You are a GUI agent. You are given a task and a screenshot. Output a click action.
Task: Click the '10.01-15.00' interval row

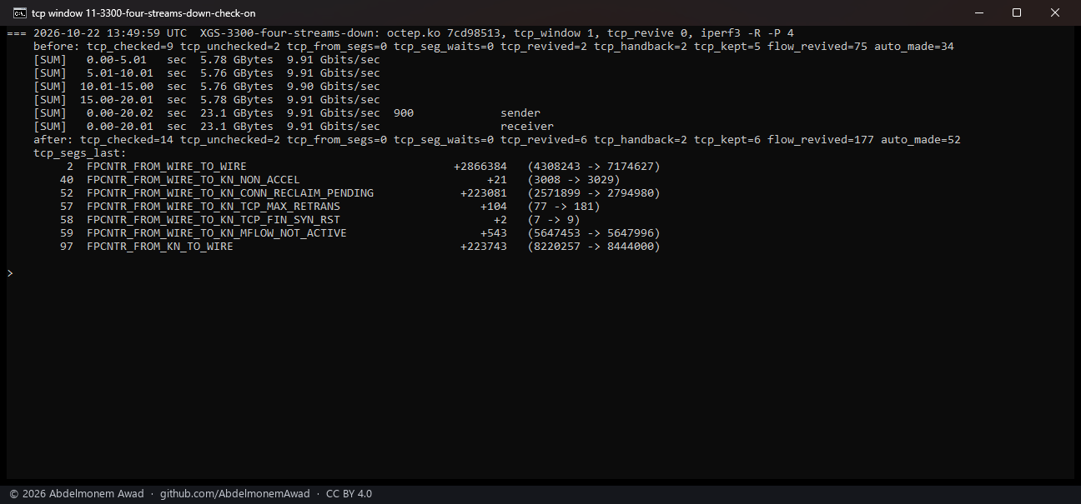pos(207,87)
